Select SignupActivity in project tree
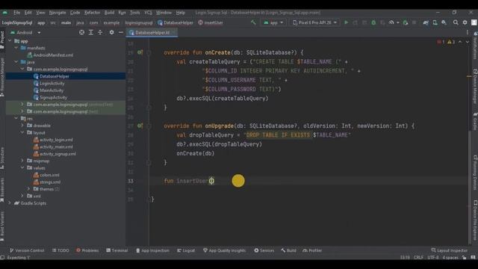 pos(53,97)
